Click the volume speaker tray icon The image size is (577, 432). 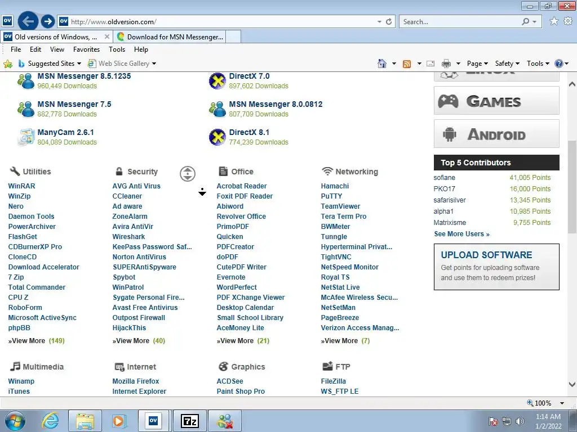(x=520, y=421)
